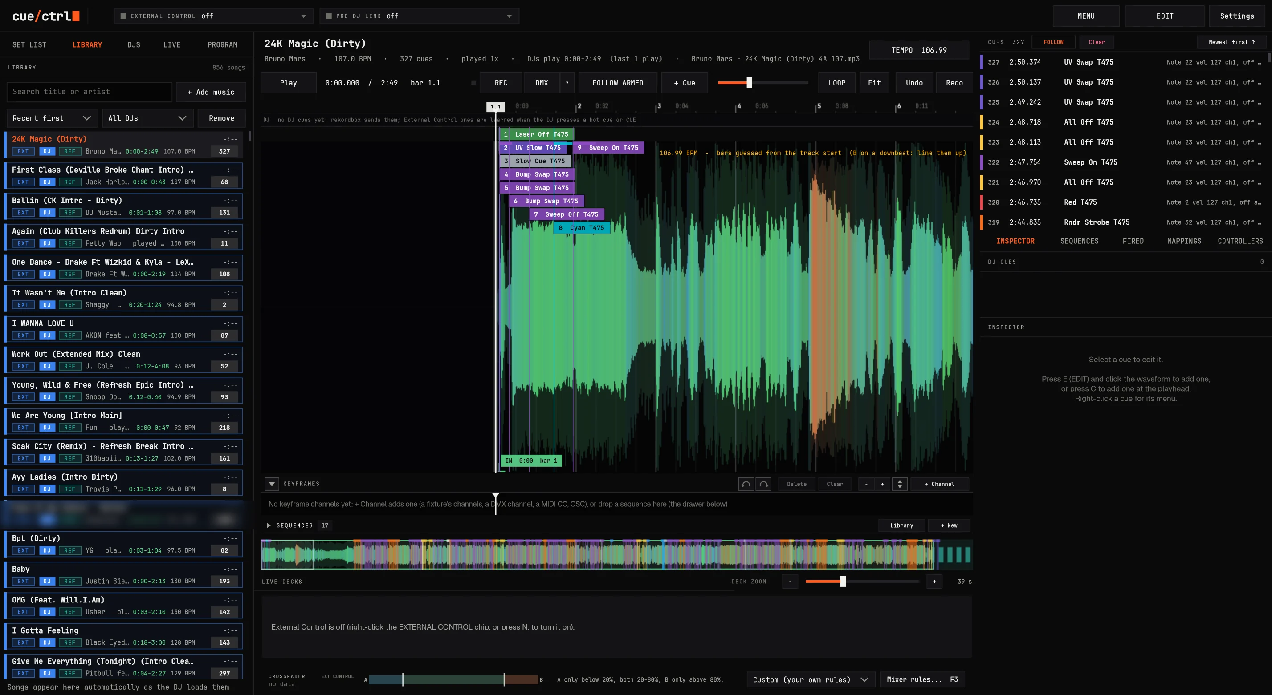1272x695 pixels.
Task: Click the keyframes up-down expand icon
Action: [900, 484]
